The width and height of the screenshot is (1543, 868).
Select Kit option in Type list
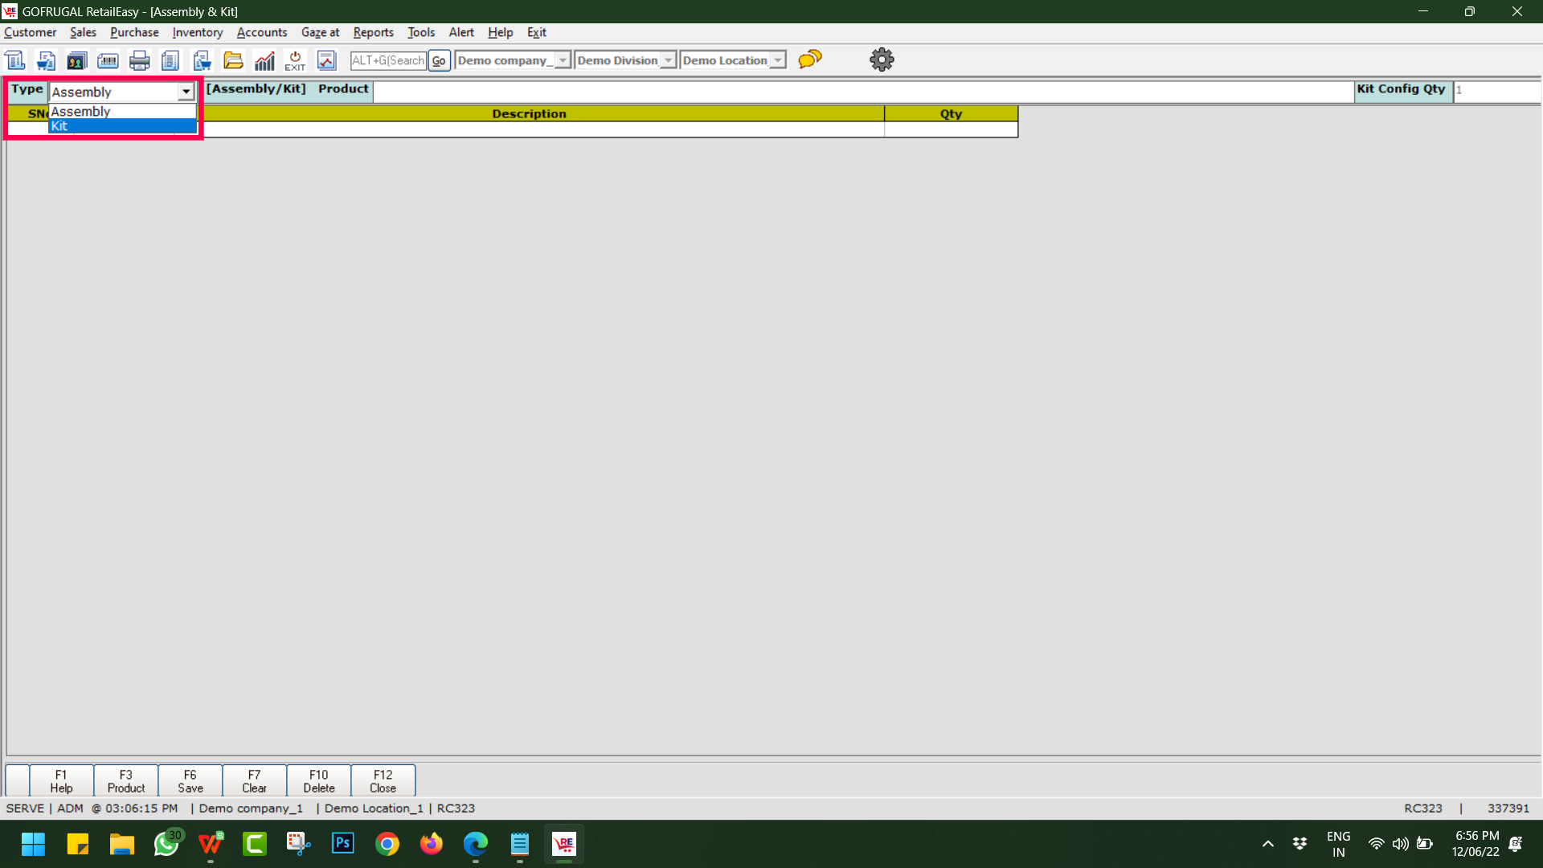pyautogui.click(x=121, y=126)
